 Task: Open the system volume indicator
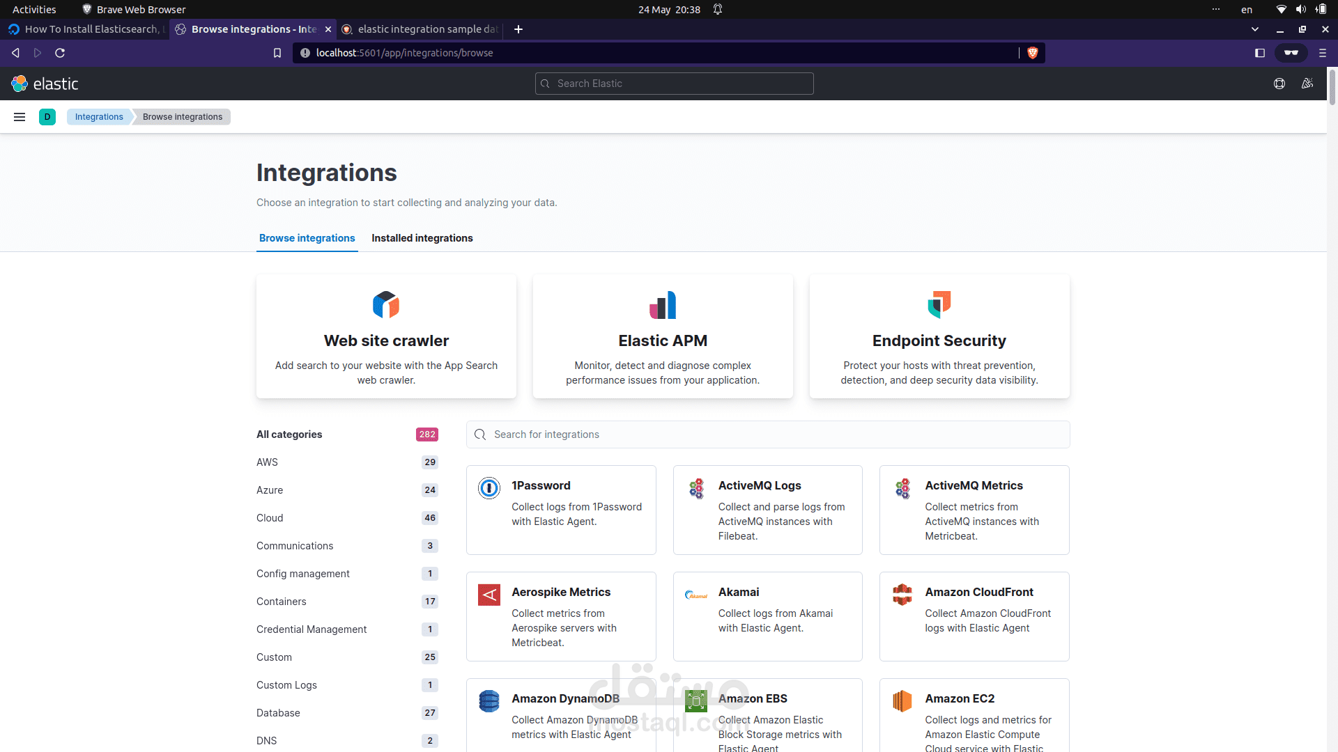click(1300, 9)
